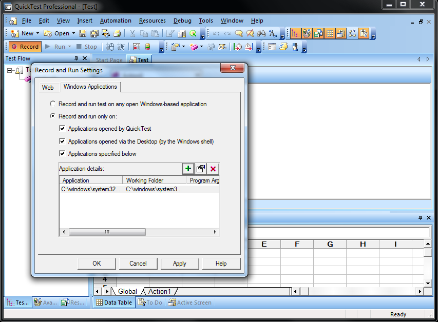This screenshot has height=322, width=438.
Task: Click the Results viewer battery-like icon
Action: click(147, 47)
